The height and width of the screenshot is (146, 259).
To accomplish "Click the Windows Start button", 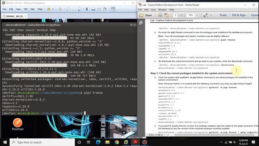I will coord(5,142).
